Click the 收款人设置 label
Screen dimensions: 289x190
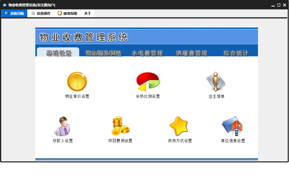tap(63, 141)
